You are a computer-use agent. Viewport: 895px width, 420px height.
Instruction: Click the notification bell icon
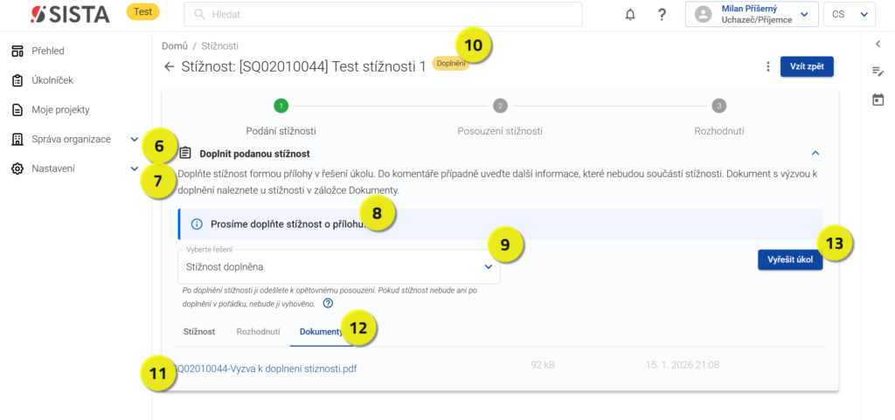pyautogui.click(x=630, y=15)
